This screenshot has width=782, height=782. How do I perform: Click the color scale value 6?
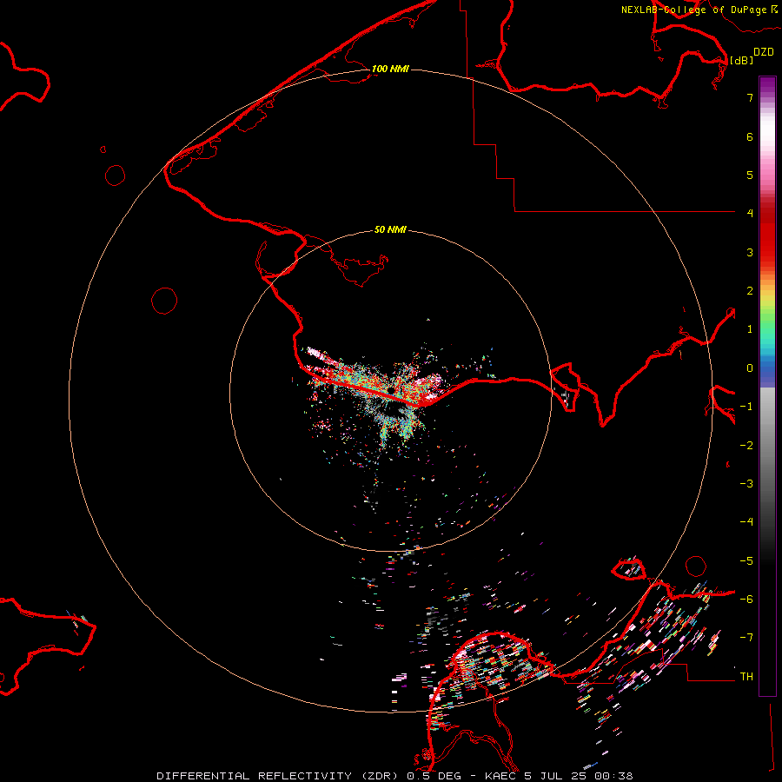coord(750,136)
